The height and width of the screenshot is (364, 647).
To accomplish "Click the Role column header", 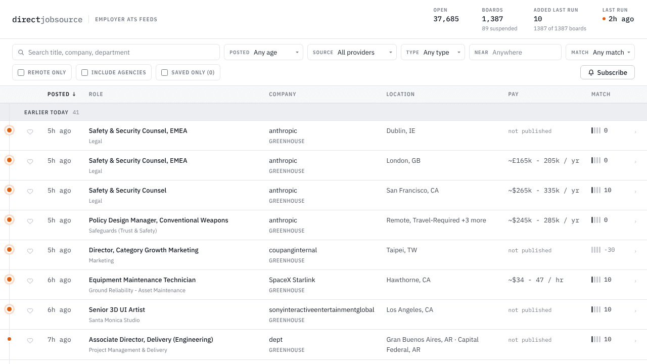I will pyautogui.click(x=96, y=94).
